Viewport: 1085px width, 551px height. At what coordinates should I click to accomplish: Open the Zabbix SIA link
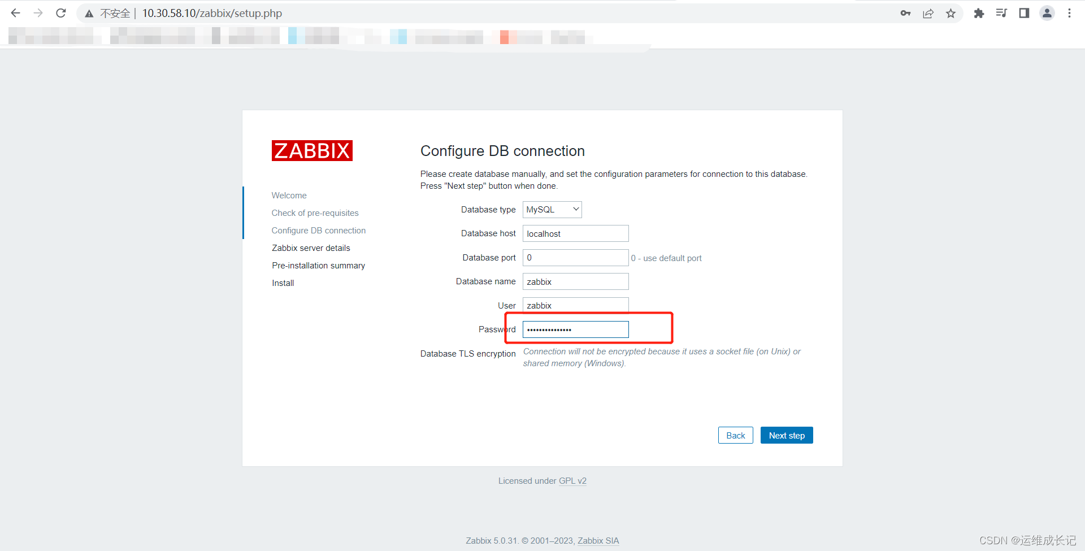pyautogui.click(x=598, y=541)
